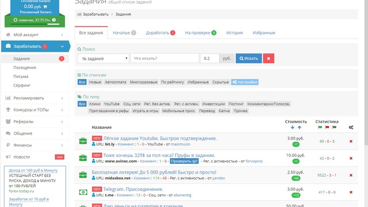This screenshot has height=207, width=368.
Task: Click the Искать search button
Action: pos(248,59)
